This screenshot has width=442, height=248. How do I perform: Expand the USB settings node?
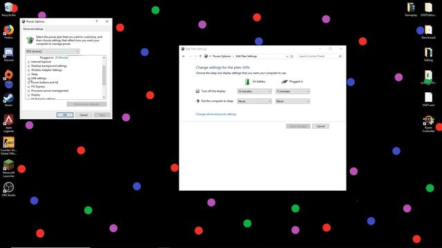point(28,79)
